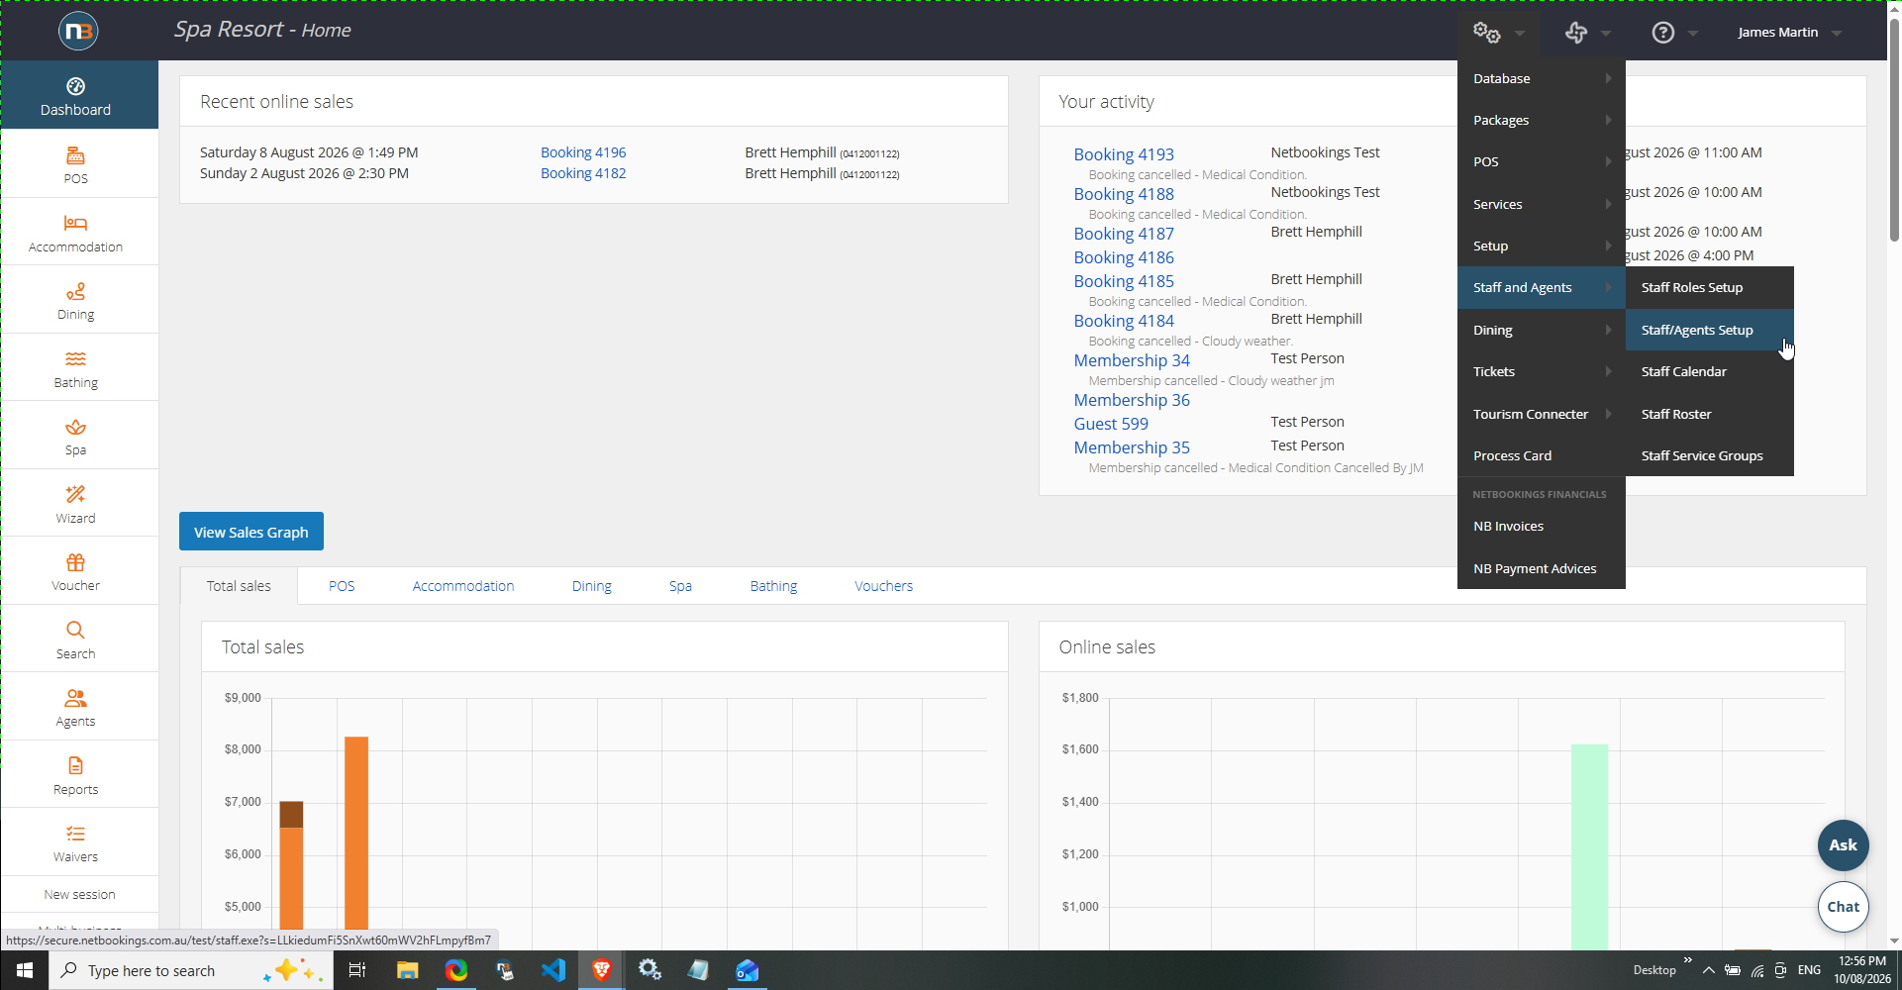1902x990 pixels.
Task: Open Staff Calendar from the submenu
Action: [1710, 371]
